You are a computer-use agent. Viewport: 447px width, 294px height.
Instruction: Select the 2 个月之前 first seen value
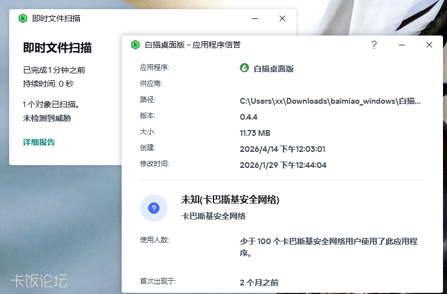[259, 283]
